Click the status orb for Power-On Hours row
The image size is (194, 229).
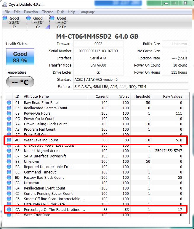pyautogui.click(x=9, y=113)
